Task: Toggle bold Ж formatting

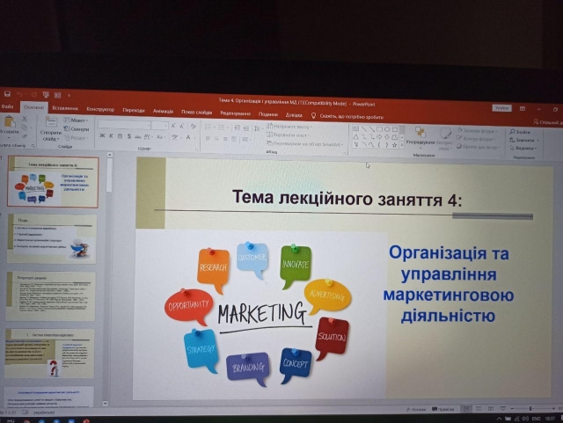Action: tap(102, 135)
